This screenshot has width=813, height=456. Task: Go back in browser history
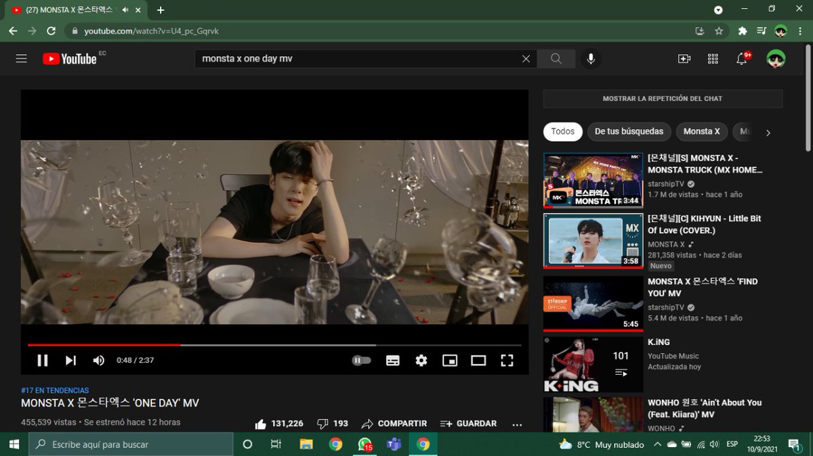click(13, 31)
